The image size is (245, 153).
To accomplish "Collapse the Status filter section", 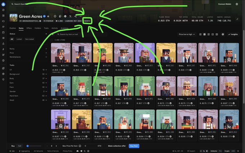I will 46,34.
